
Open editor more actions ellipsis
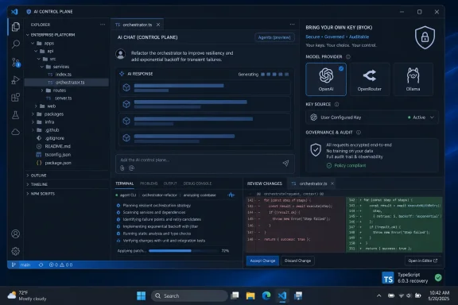tap(292, 25)
